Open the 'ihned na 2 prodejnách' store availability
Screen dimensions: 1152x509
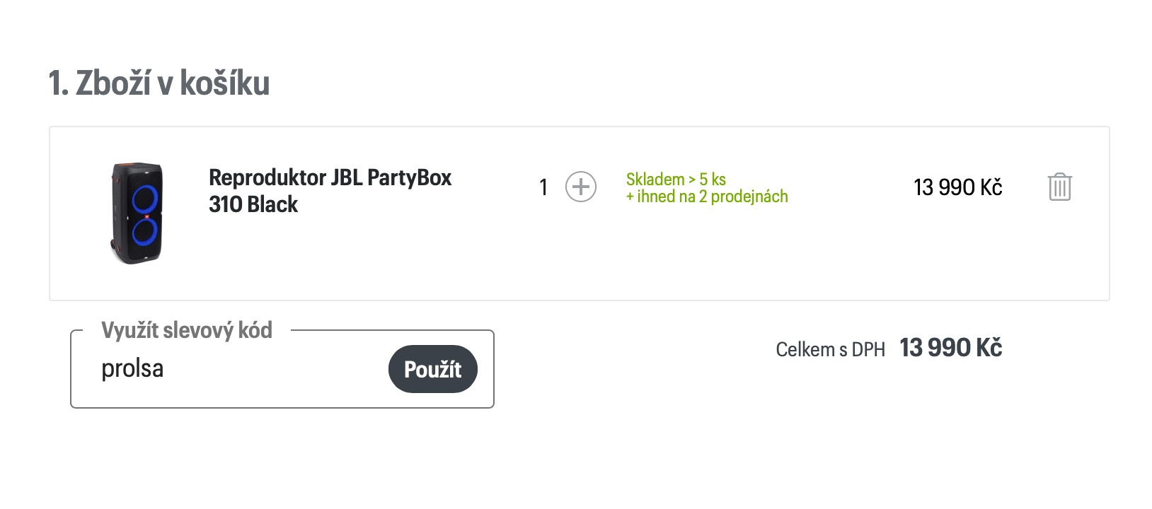[x=710, y=197]
